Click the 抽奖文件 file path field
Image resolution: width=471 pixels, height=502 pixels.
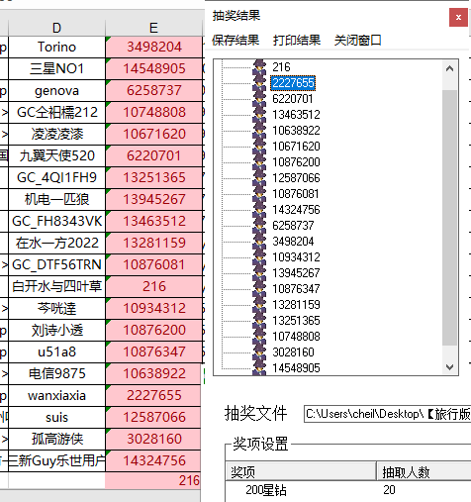coord(387,414)
